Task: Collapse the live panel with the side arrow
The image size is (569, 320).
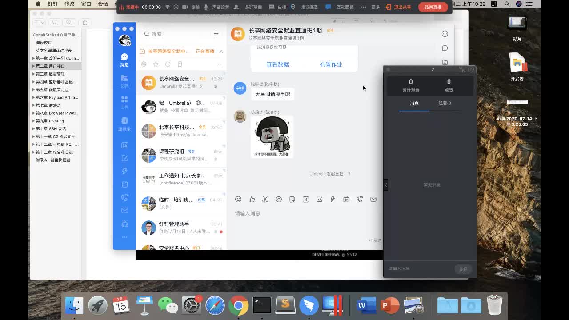Action: 385,184
